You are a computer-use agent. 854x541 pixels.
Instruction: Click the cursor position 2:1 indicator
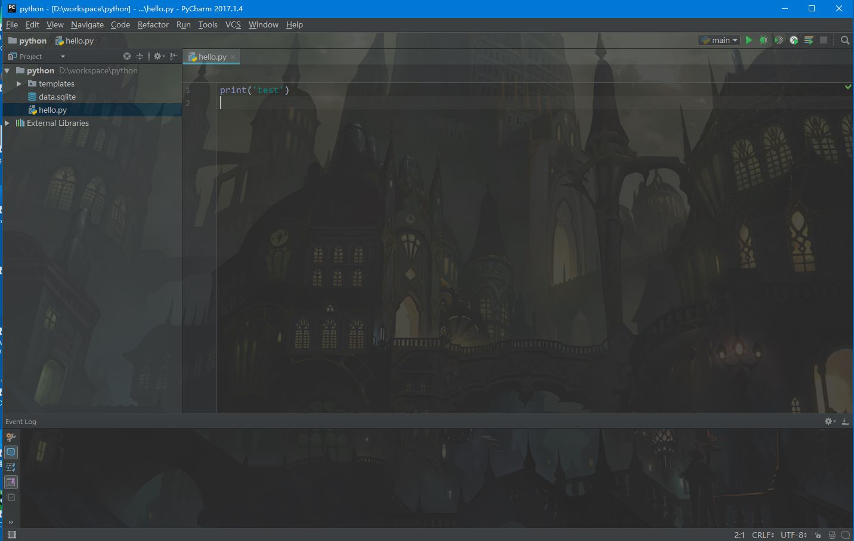(739, 535)
